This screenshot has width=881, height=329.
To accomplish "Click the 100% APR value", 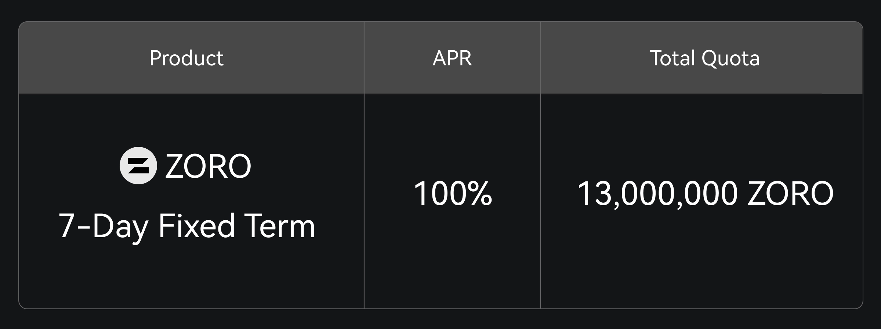I will pos(453,193).
